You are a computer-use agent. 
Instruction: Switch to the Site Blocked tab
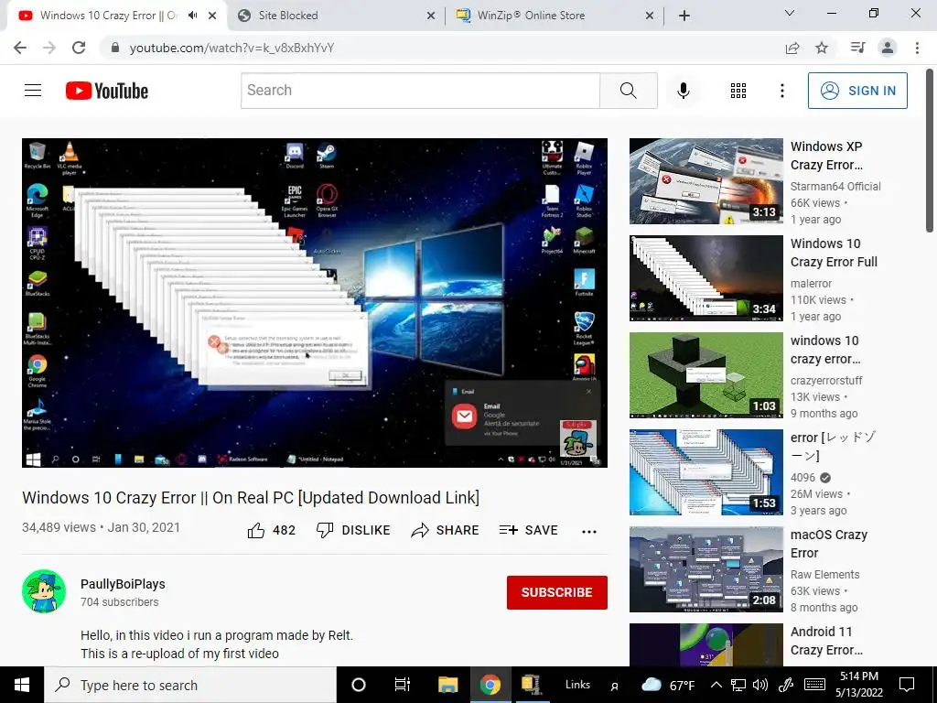coord(335,16)
